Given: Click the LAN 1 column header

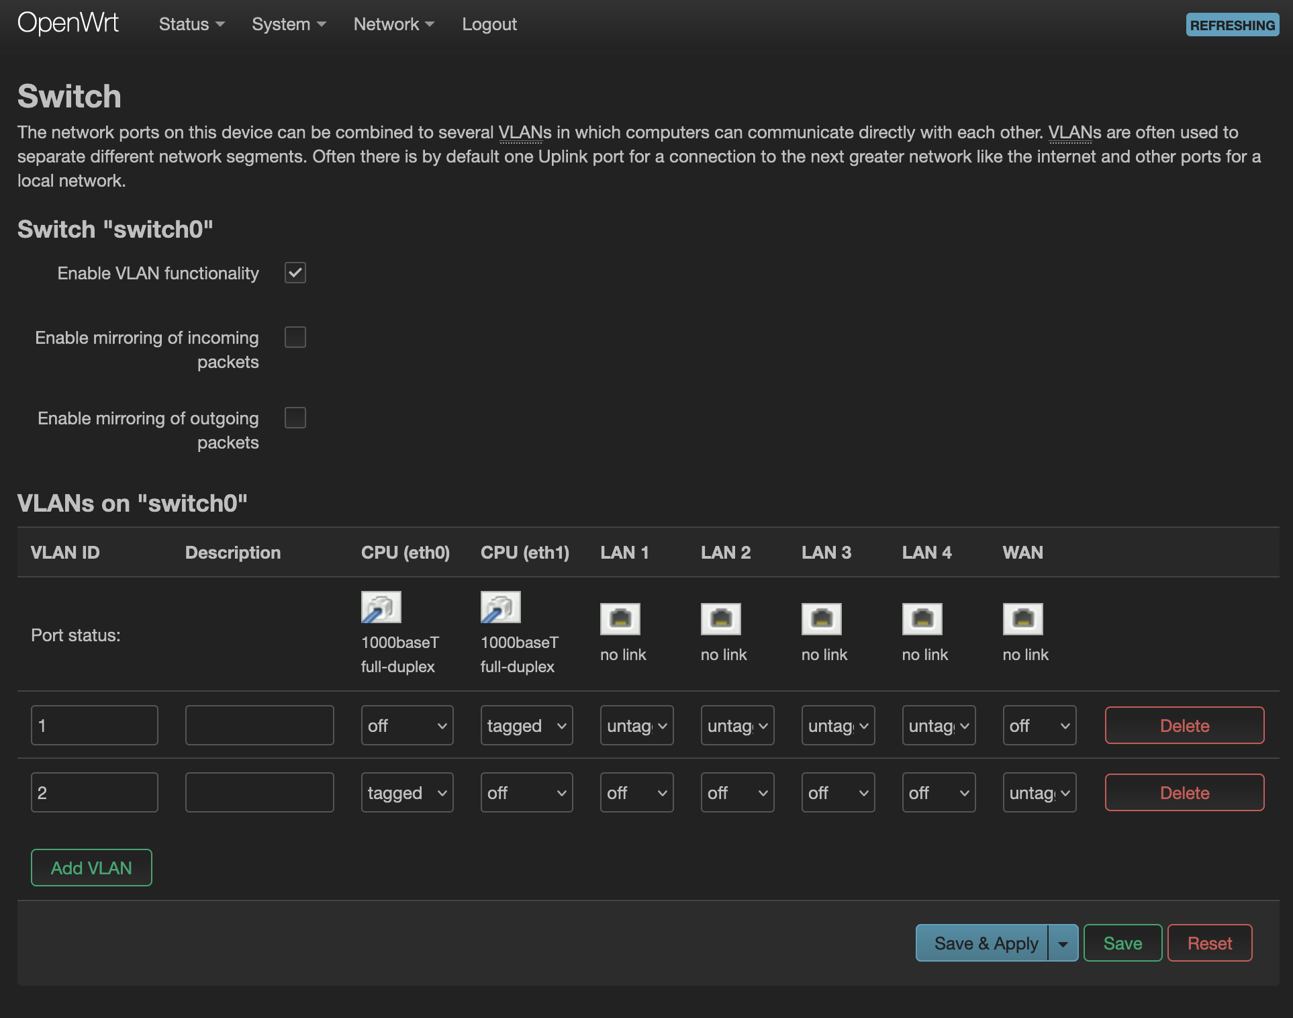Looking at the screenshot, I should pos(624,552).
